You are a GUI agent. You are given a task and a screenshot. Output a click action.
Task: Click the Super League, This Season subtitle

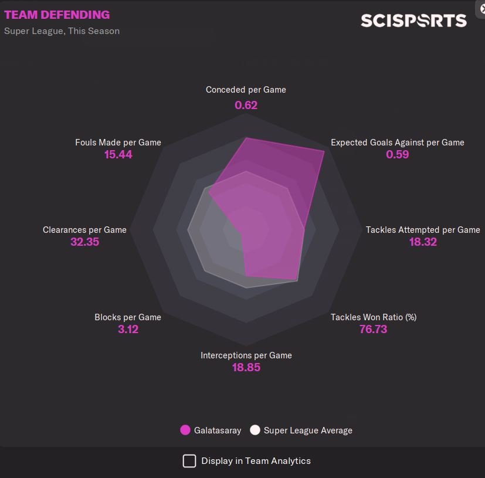tap(62, 30)
